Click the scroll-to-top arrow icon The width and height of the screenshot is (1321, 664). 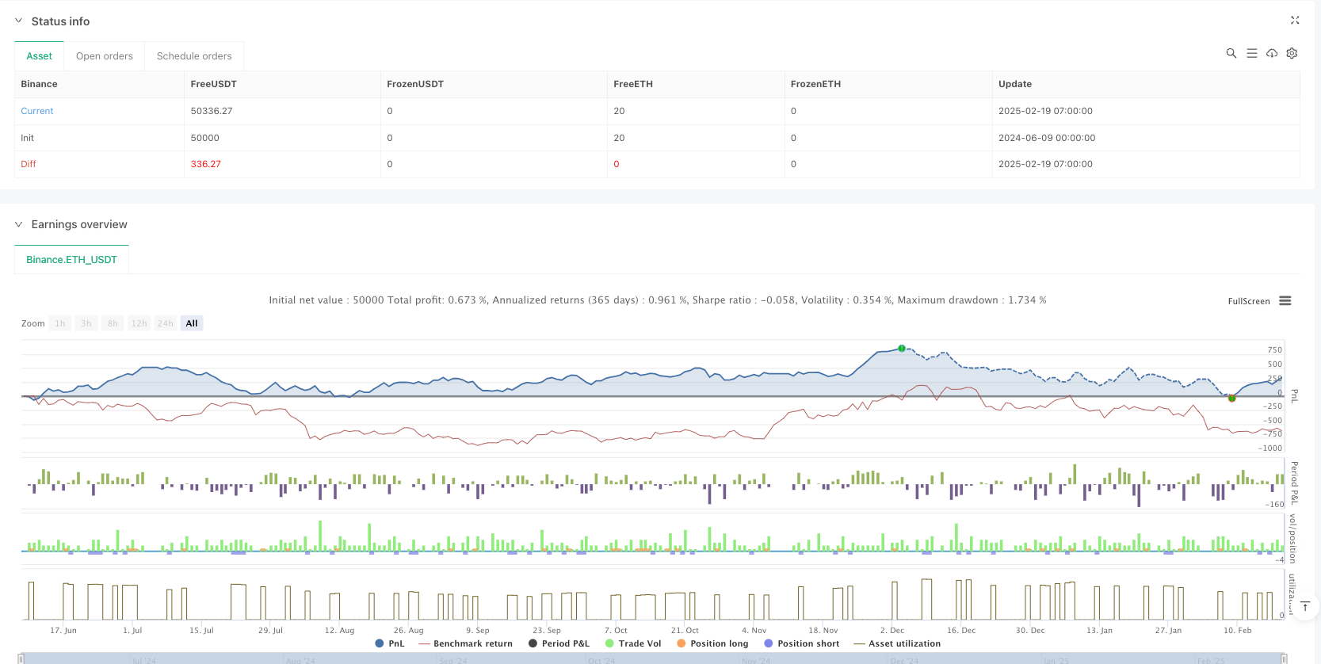(1305, 606)
